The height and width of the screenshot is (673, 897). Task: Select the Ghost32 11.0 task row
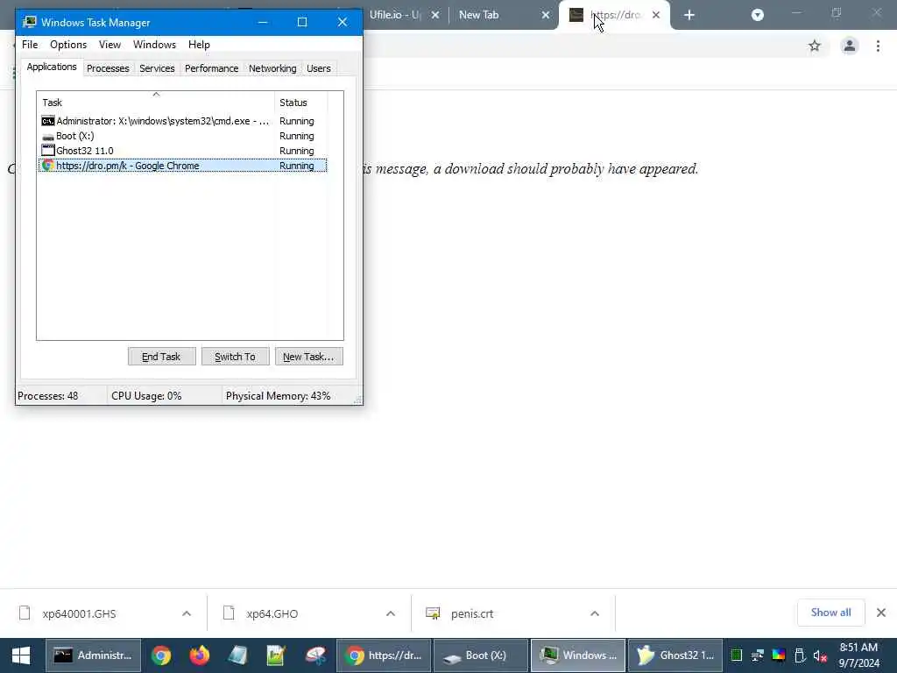[x=183, y=151]
